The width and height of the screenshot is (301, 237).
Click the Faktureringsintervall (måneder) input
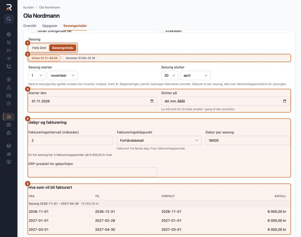[71, 140]
